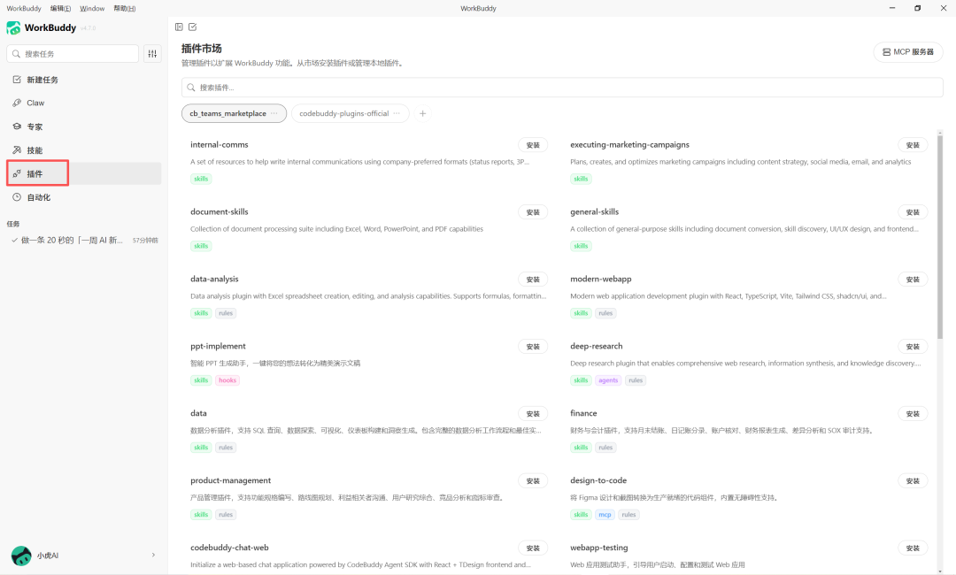Click the MCP 服务器 button
The height and width of the screenshot is (575, 956).
coord(907,52)
